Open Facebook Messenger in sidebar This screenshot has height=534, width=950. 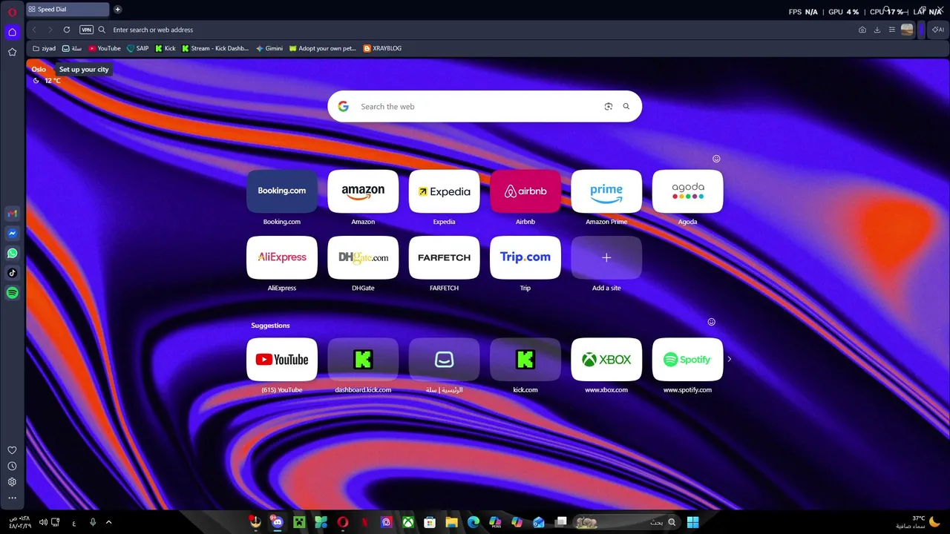[x=12, y=234]
